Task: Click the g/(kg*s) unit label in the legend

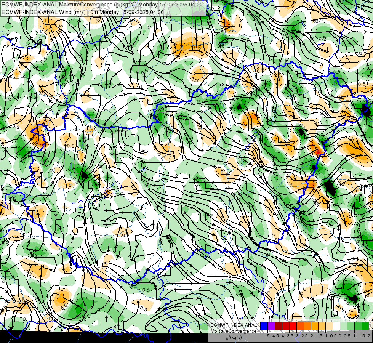Action: (234, 338)
